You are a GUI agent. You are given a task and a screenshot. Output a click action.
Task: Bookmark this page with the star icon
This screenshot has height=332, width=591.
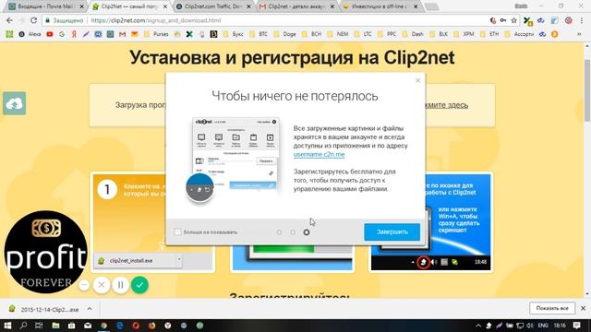[x=513, y=20]
